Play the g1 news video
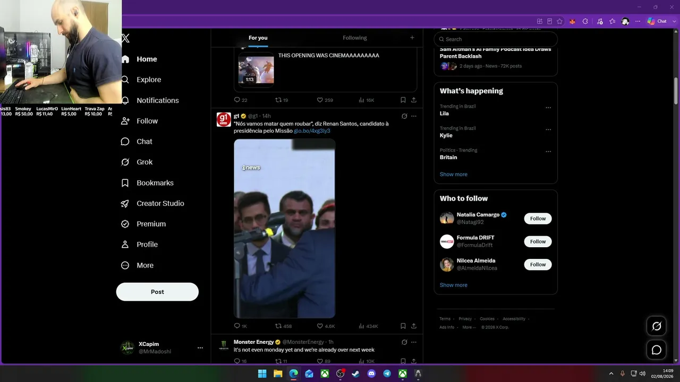Image resolution: width=680 pixels, height=382 pixels. [285, 229]
